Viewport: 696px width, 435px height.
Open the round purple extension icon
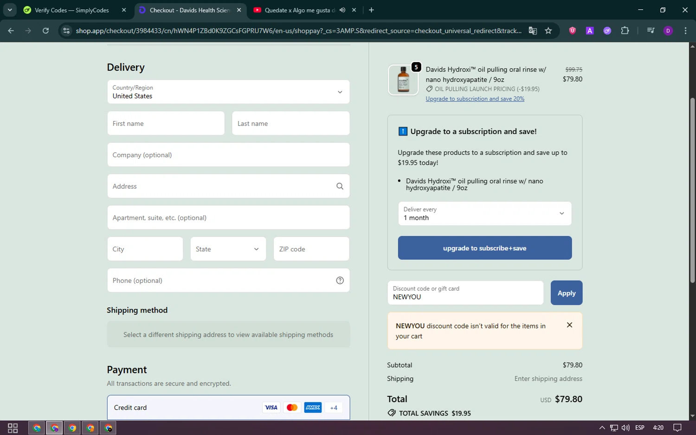[x=607, y=31]
